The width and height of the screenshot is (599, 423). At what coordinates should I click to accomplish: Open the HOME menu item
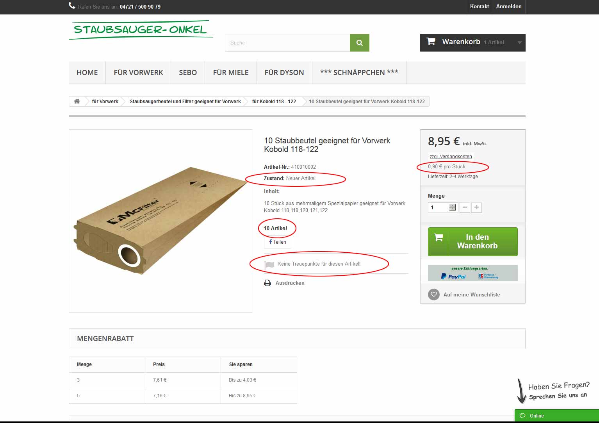tap(87, 72)
